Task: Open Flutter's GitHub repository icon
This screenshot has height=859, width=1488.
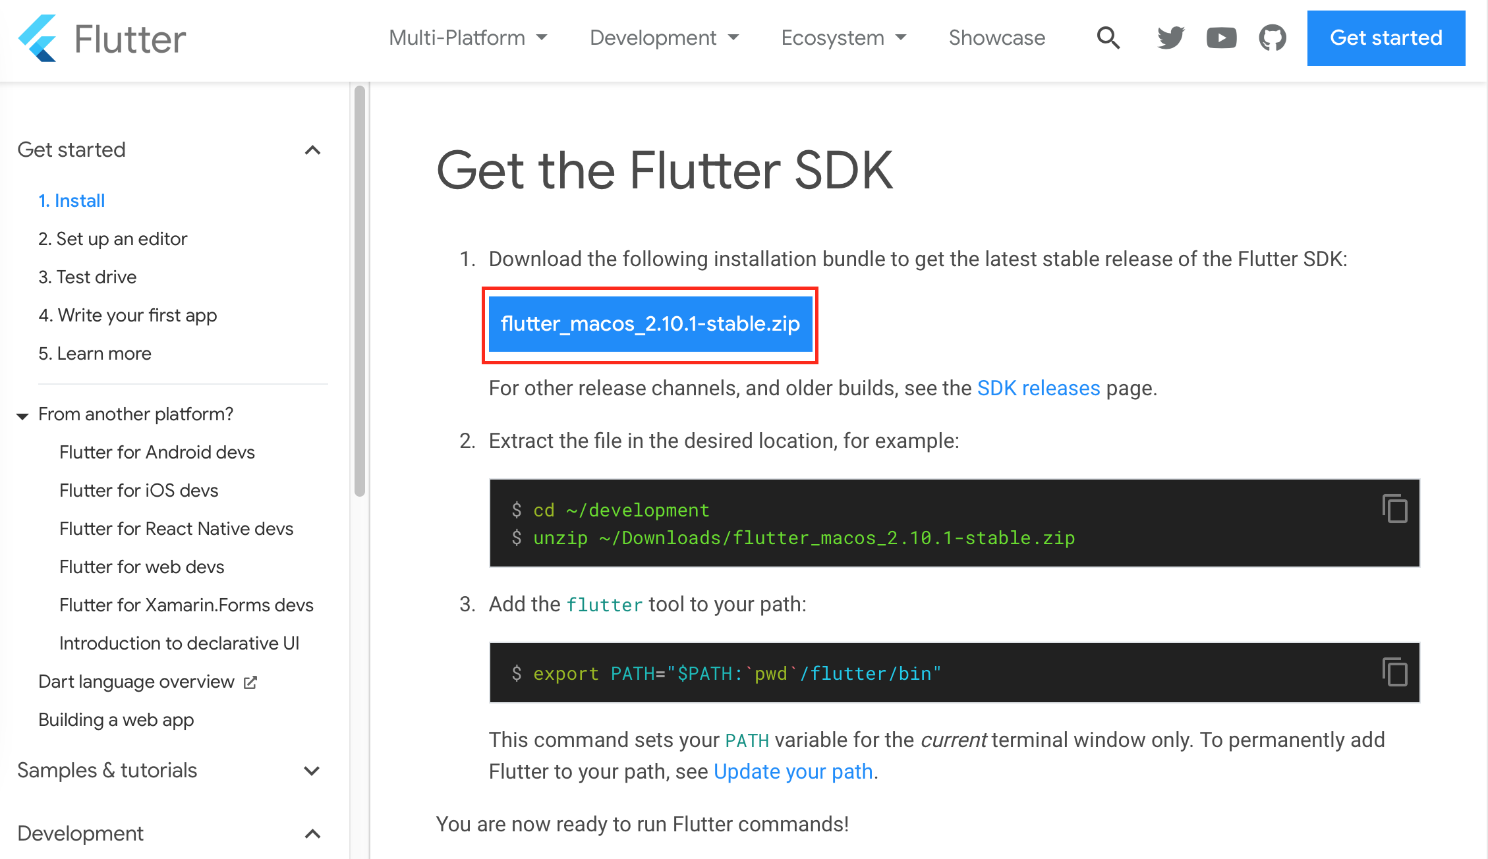Action: click(1272, 38)
